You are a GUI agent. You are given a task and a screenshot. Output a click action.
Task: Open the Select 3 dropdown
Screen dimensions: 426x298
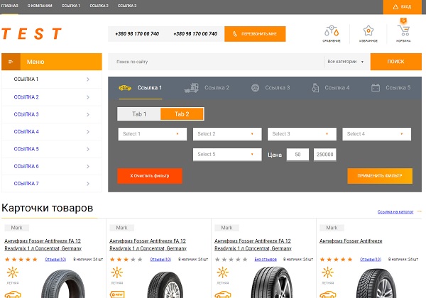[302, 134]
